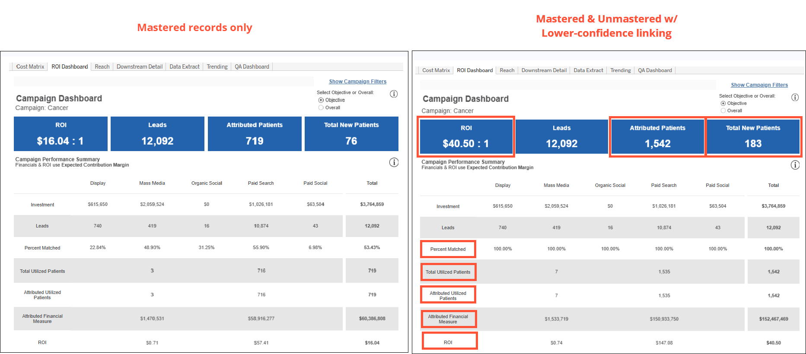Image resolution: width=806 pixels, height=354 pixels.
Task: Click info icon for Campaign Performance Summary in left dashboard
Action: tap(394, 162)
